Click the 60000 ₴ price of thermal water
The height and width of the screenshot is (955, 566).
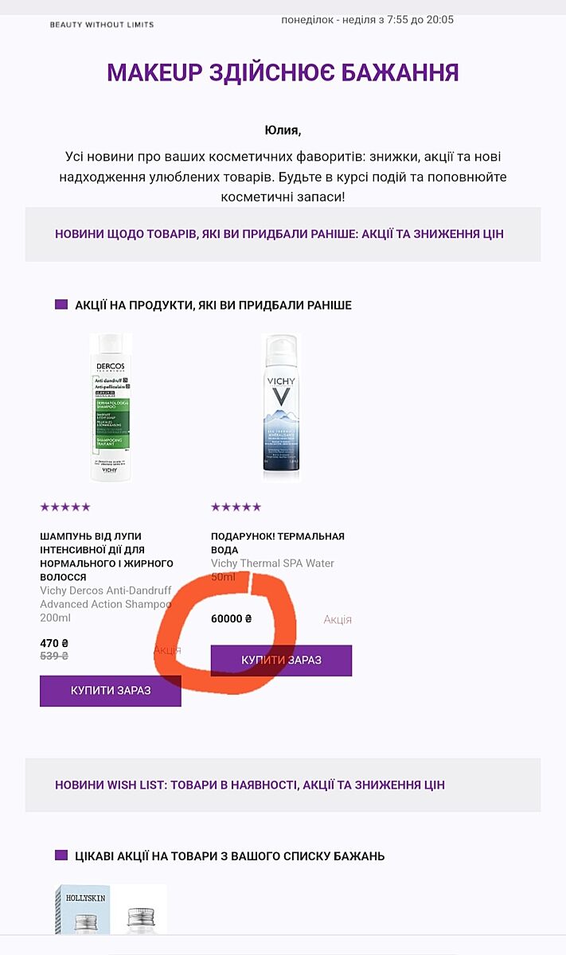pyautogui.click(x=232, y=618)
